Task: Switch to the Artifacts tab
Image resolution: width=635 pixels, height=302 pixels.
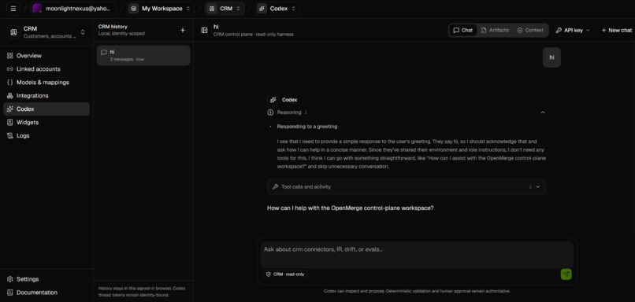Action: [x=495, y=30]
